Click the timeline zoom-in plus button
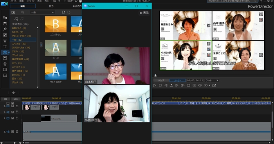The height and width of the screenshot is (144, 274). [20, 143]
